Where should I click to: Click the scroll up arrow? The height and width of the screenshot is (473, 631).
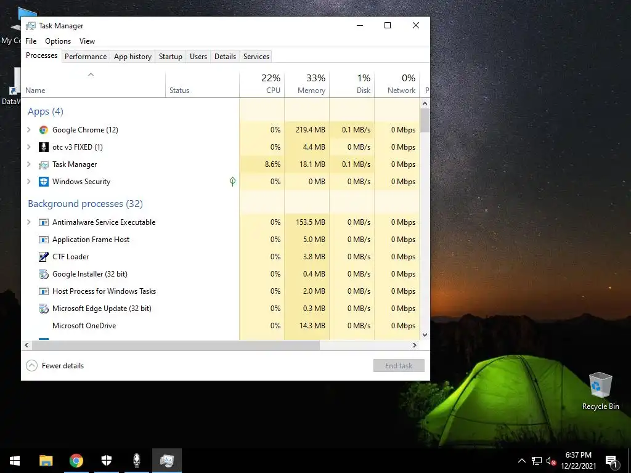click(425, 103)
